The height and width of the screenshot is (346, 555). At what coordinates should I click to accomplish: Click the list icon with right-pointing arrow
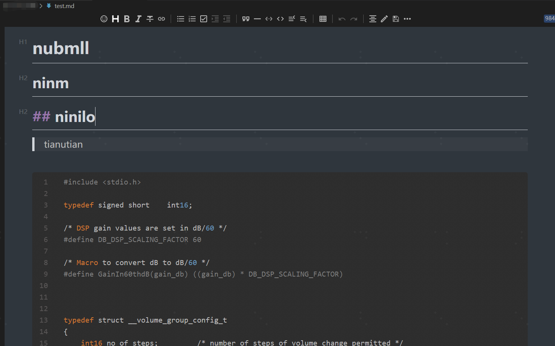pyautogui.click(x=215, y=19)
